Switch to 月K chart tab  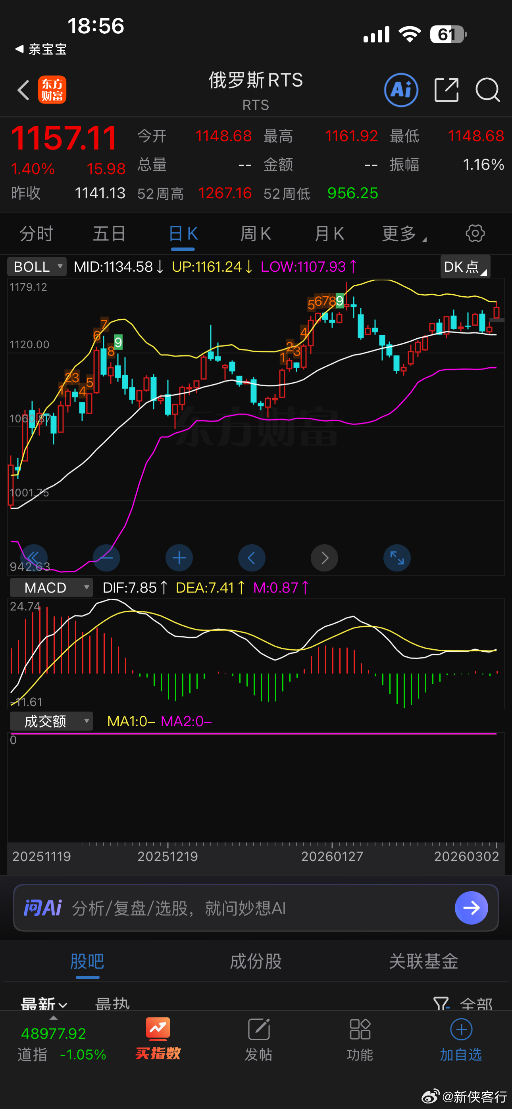pyautogui.click(x=329, y=233)
